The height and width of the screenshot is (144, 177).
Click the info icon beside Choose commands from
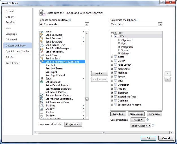tap(70, 20)
